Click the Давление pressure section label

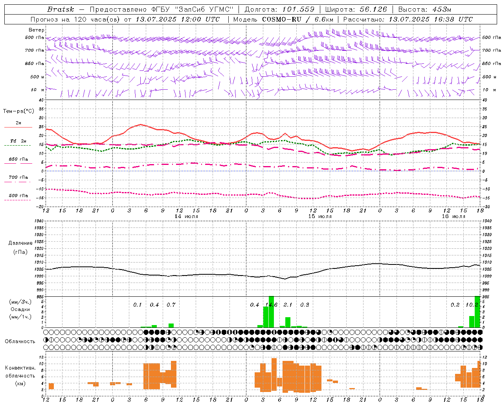20,243
